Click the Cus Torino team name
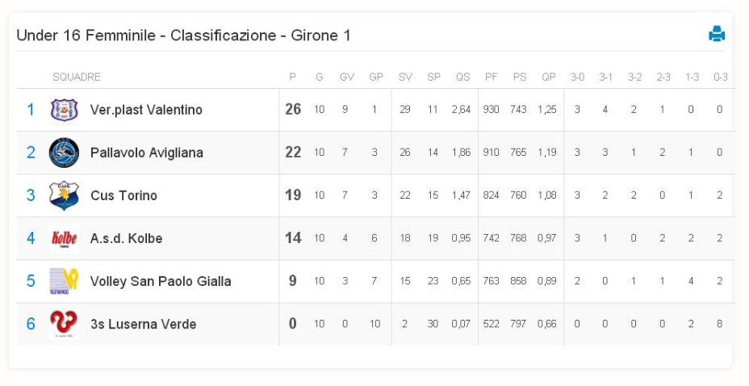Image resolution: width=749 pixels, height=386 pixels. coord(123,195)
